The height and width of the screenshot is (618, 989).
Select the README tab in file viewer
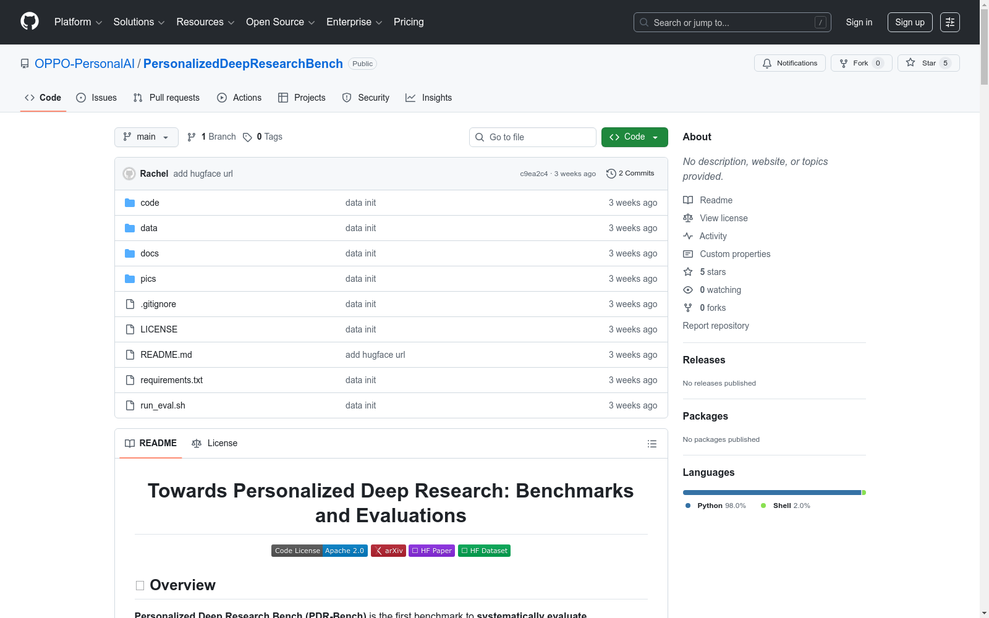[x=151, y=443]
